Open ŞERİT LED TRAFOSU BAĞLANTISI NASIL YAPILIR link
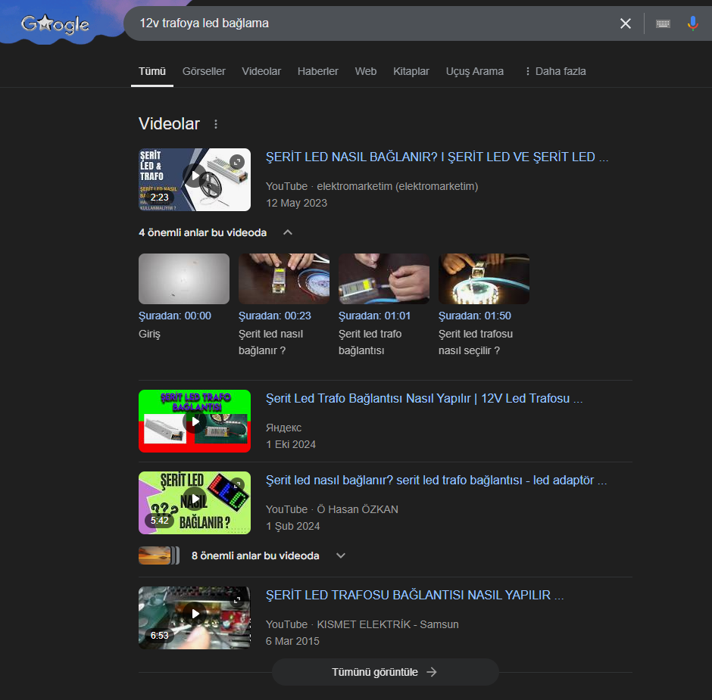This screenshot has width=712, height=700. click(414, 596)
